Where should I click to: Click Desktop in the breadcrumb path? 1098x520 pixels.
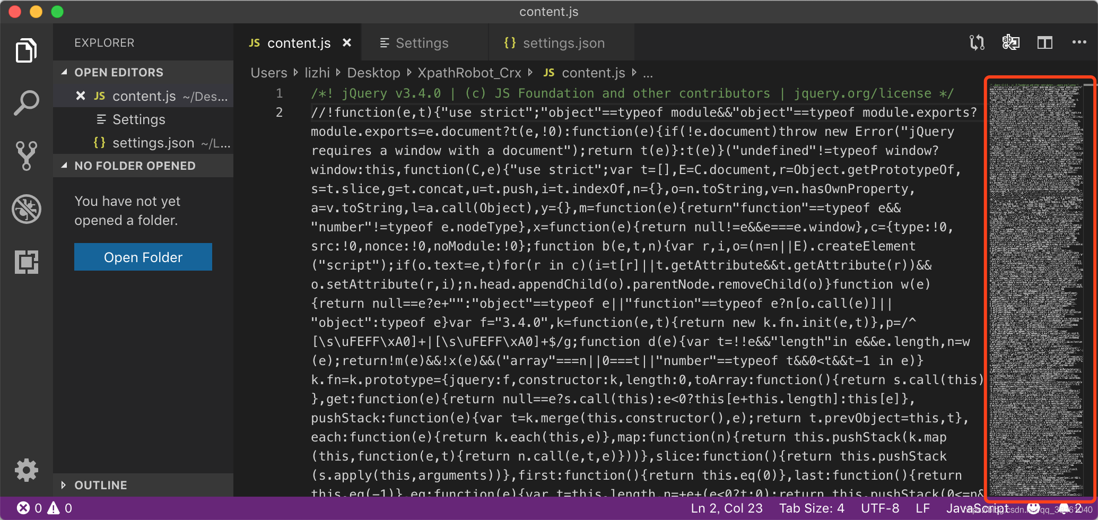coord(373,73)
